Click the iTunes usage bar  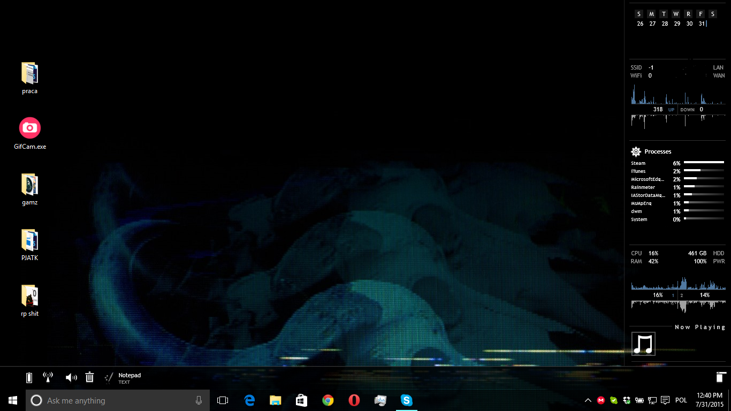click(x=704, y=170)
